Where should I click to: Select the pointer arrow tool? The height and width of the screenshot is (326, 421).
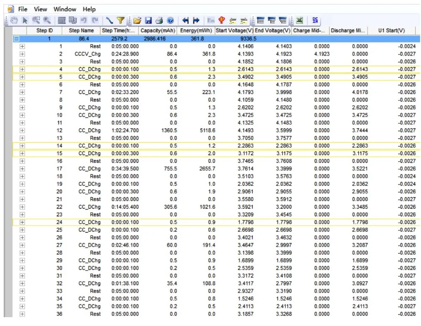coord(25,20)
